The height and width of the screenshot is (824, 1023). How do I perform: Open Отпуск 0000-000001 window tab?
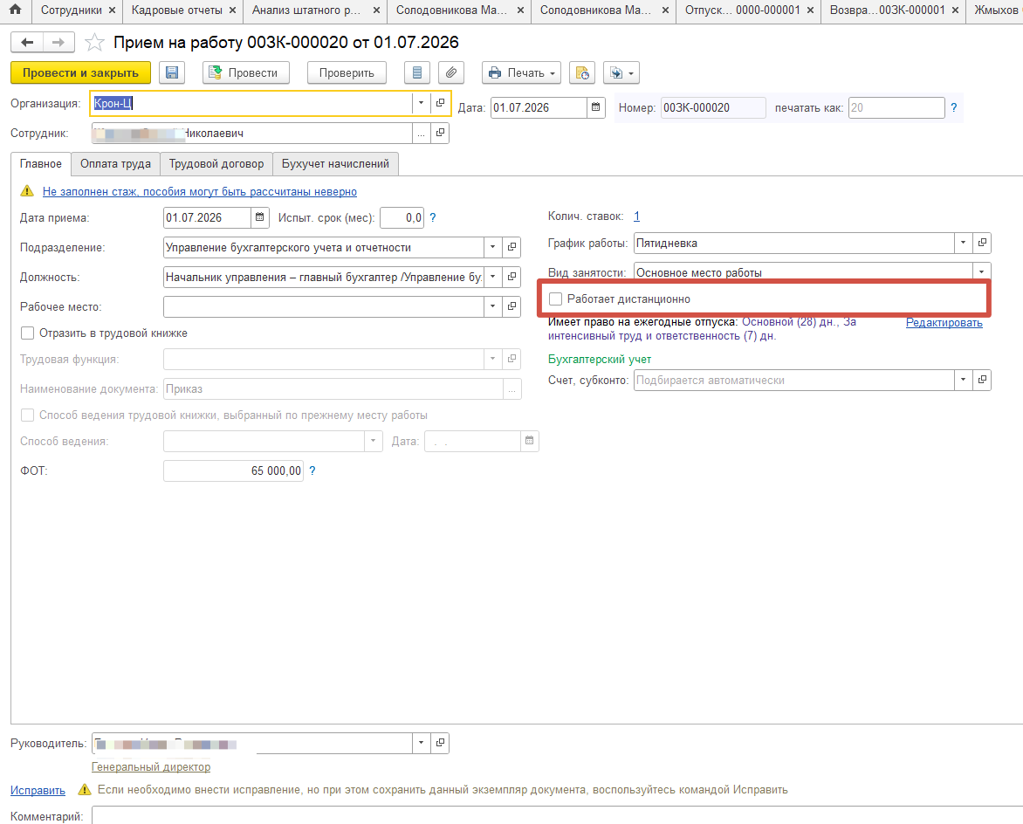point(742,10)
